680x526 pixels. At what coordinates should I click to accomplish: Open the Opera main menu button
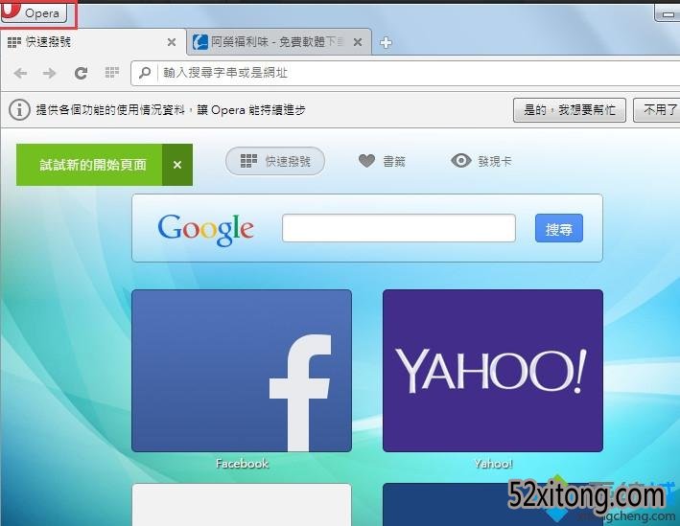[38, 13]
